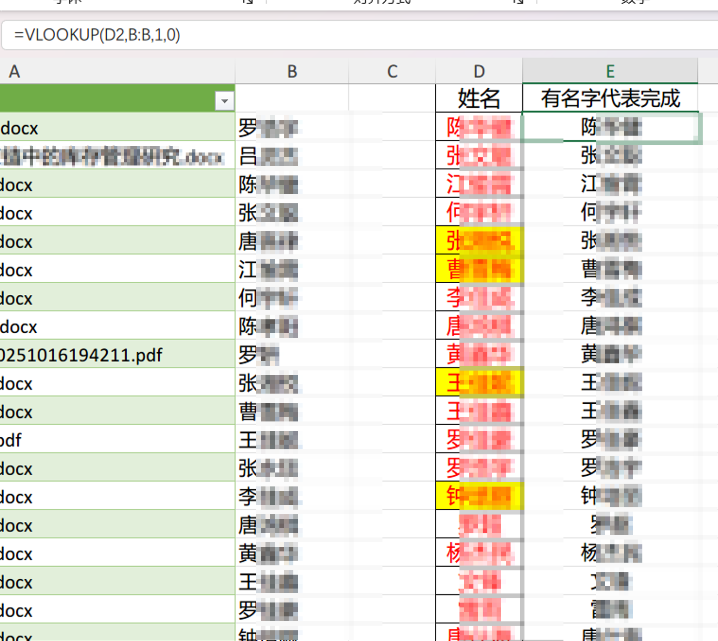Select the column B header

point(291,71)
